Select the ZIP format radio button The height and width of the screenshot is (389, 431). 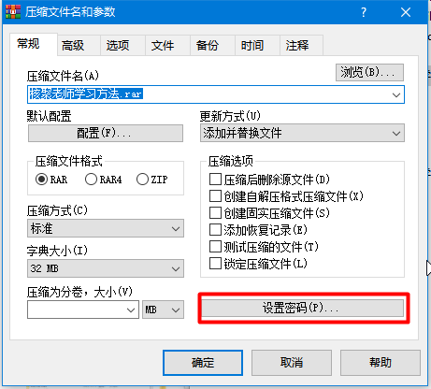click(142, 180)
